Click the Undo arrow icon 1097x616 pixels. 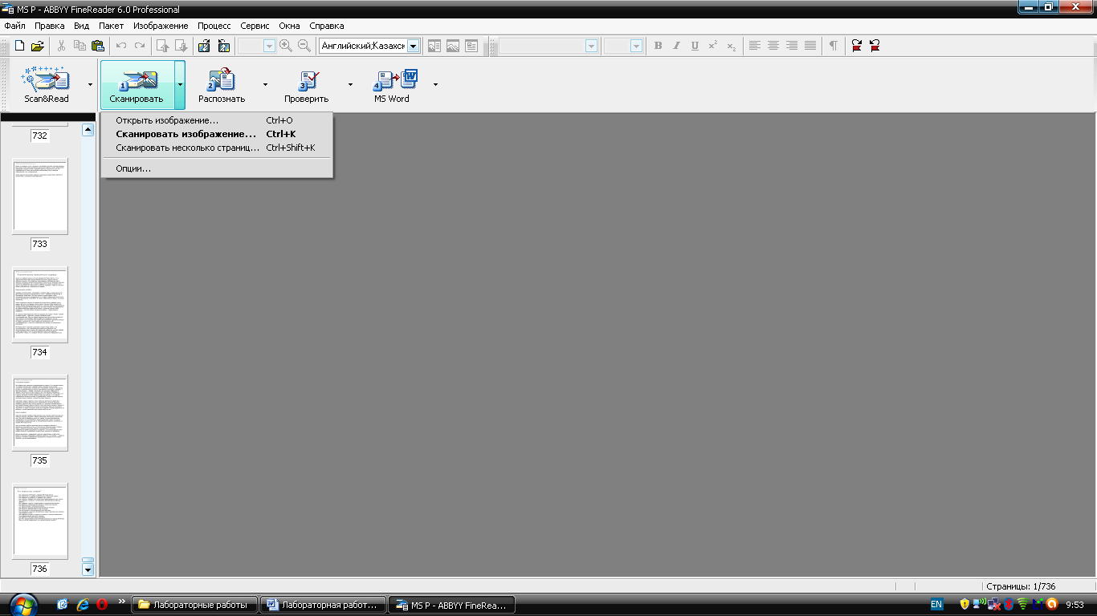(122, 46)
